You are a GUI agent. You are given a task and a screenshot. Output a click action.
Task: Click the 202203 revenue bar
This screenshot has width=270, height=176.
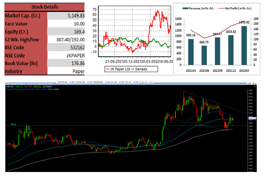pyautogui.click(x=244, y=46)
